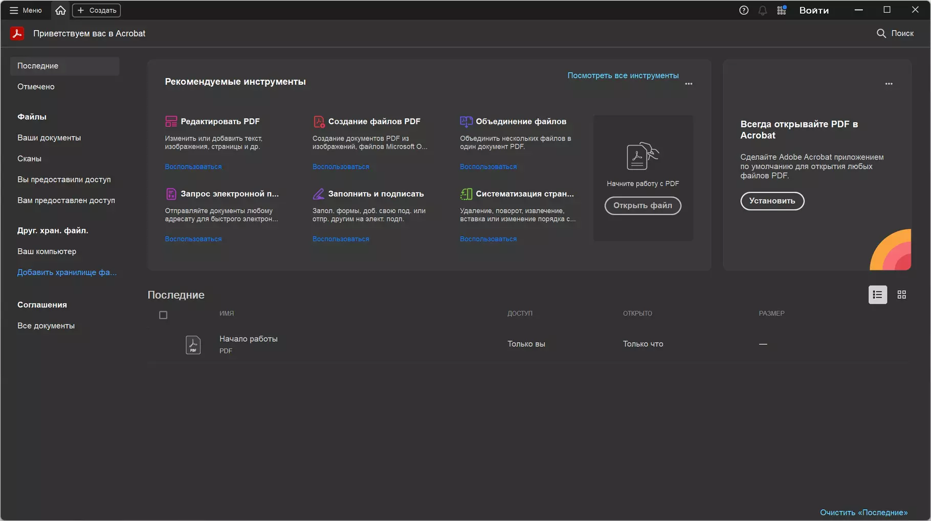The width and height of the screenshot is (931, 521).
Task: Click Только вы access cell
Action: point(526,344)
